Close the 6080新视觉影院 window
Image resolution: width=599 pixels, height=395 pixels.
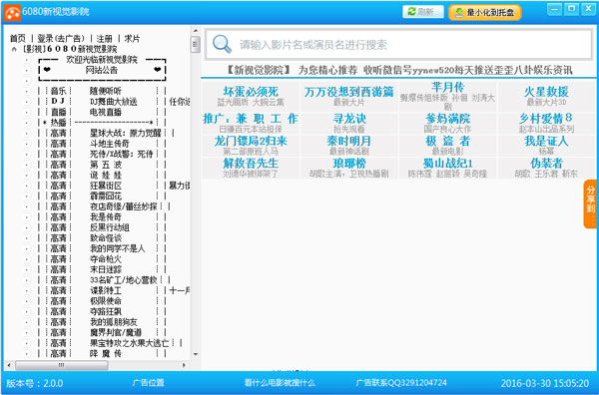589,9
